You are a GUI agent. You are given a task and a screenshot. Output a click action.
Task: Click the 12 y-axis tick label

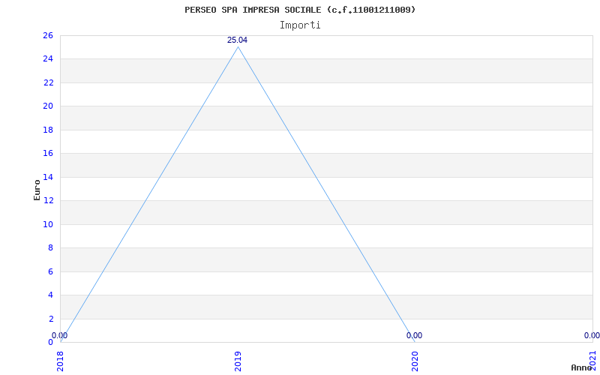click(48, 200)
